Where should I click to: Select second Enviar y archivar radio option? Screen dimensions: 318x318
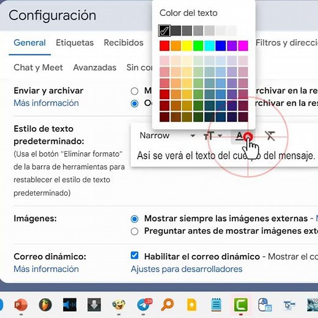click(x=135, y=103)
